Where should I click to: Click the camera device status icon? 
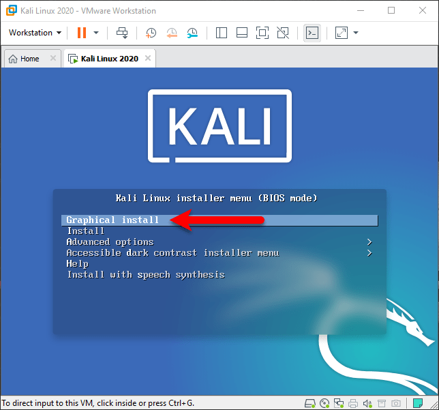[396, 404]
